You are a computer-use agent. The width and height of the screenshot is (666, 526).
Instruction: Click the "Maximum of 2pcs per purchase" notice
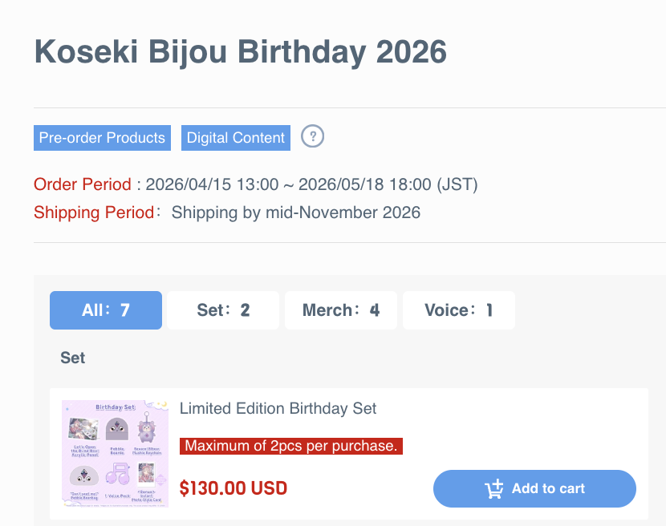pyautogui.click(x=291, y=446)
